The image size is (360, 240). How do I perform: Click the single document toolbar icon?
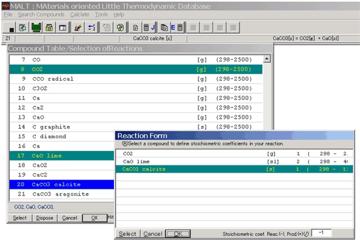[135, 28]
